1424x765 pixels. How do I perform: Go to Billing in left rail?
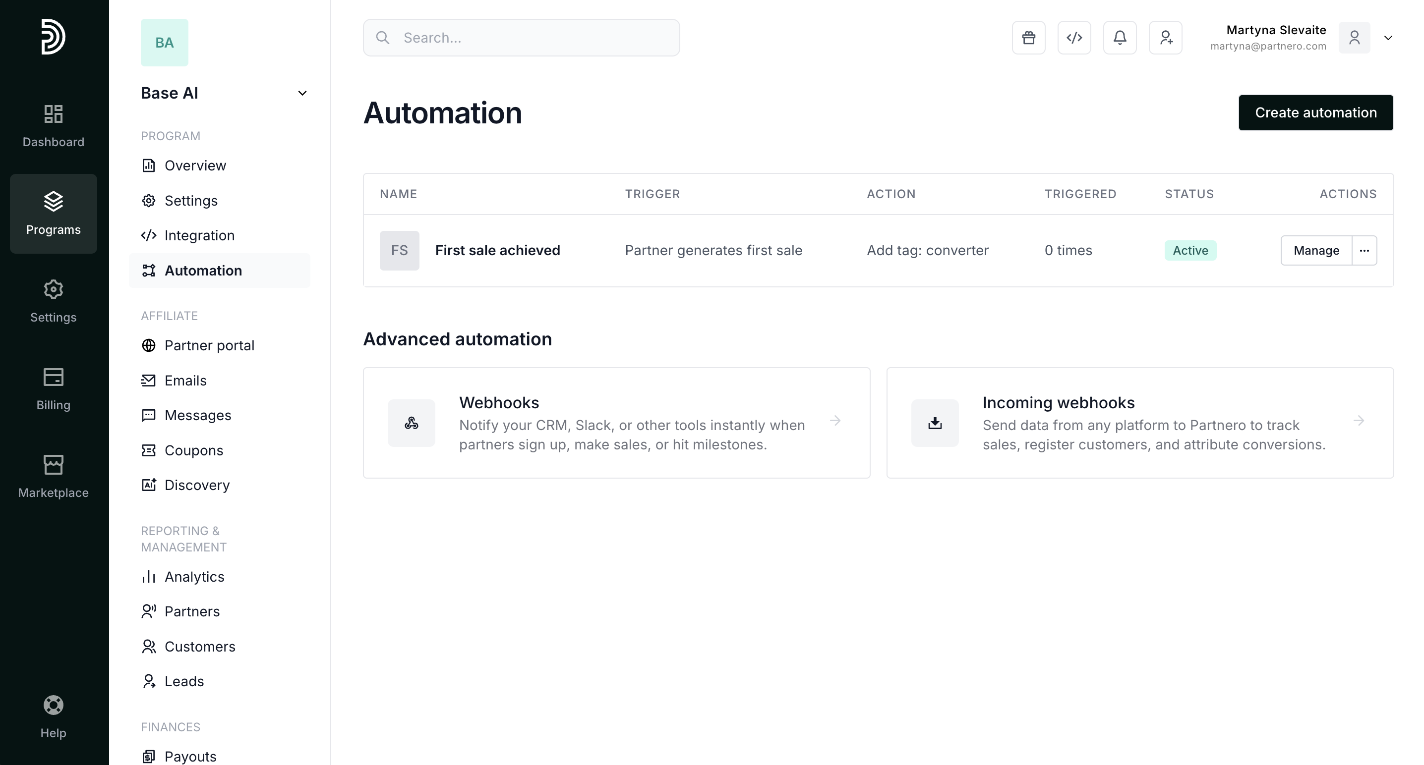(x=53, y=389)
